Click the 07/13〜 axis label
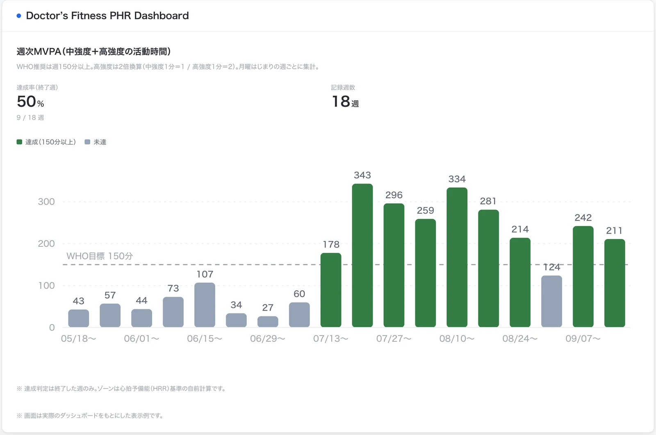 [331, 339]
